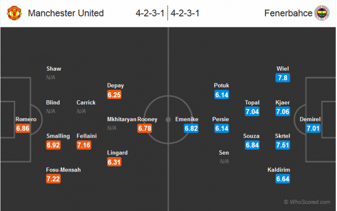The height and width of the screenshot is (211, 337).
Task: Click the Kaldirim player name
Action: point(279,170)
